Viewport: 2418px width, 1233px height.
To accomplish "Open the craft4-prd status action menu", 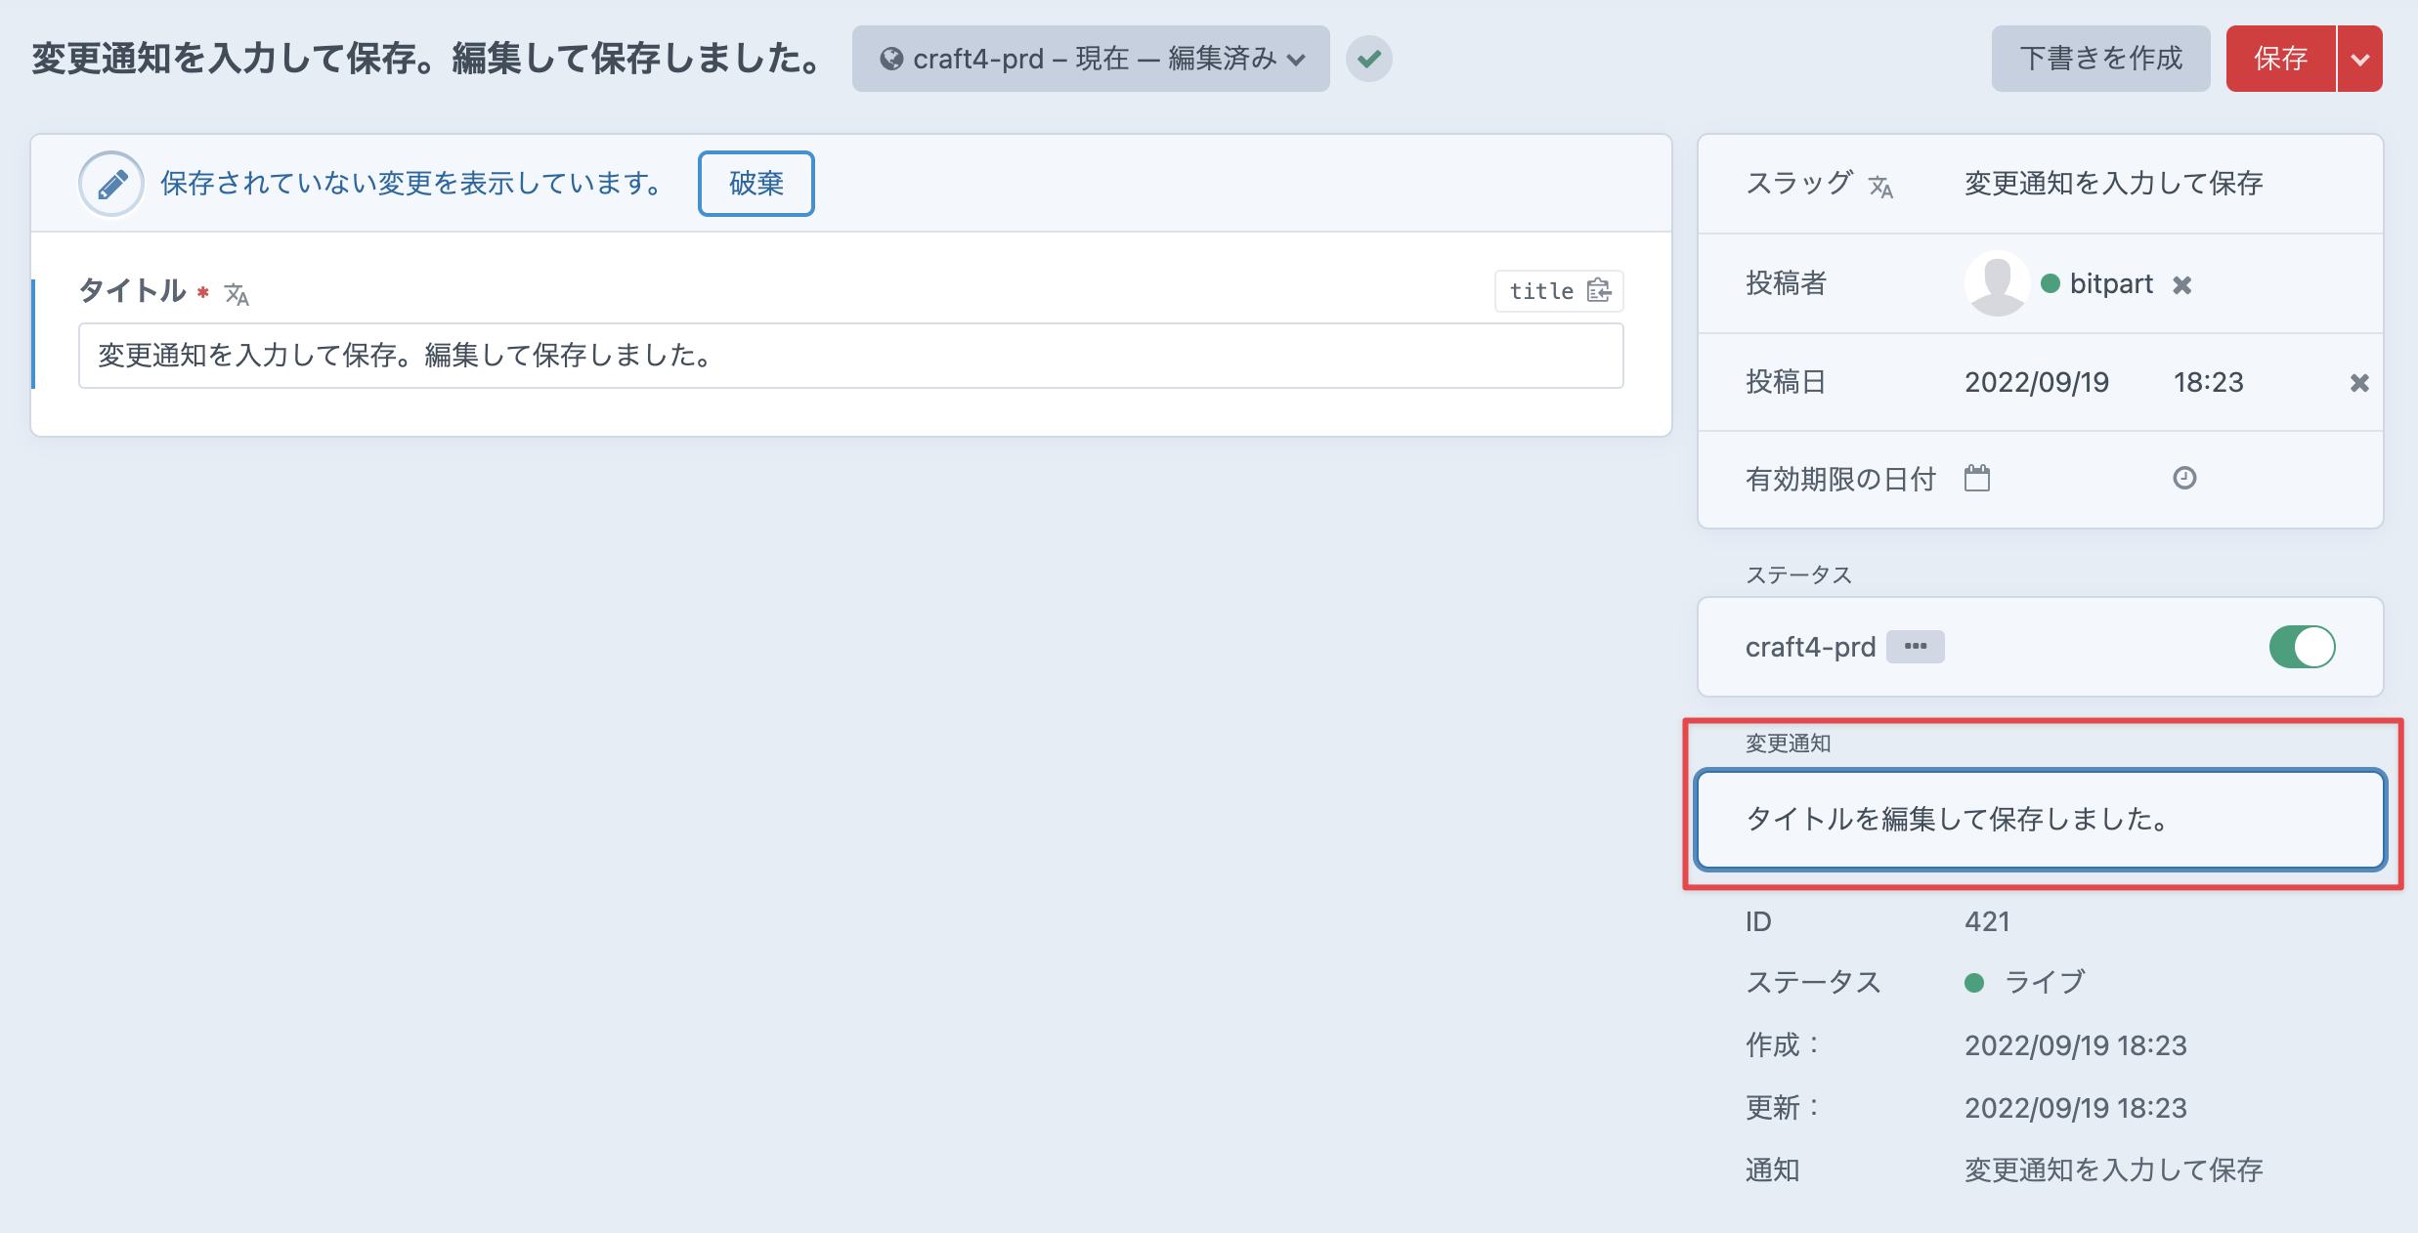I will tap(1915, 646).
